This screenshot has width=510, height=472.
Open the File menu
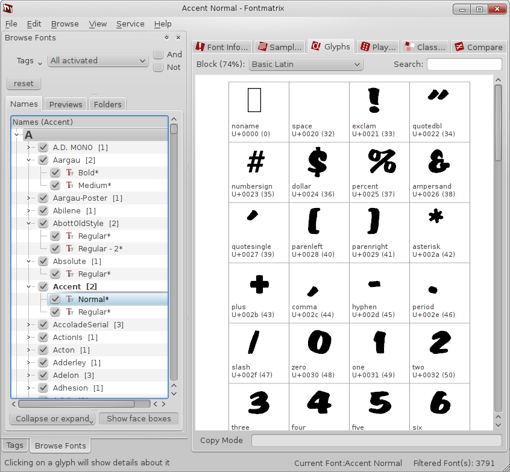tap(11, 24)
